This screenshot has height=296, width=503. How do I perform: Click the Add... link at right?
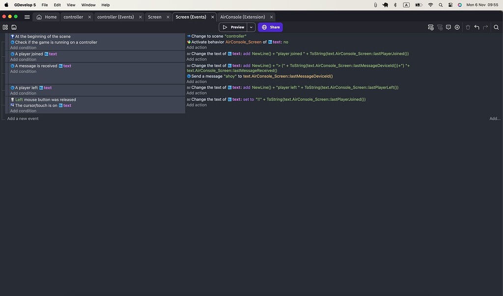coord(495,119)
